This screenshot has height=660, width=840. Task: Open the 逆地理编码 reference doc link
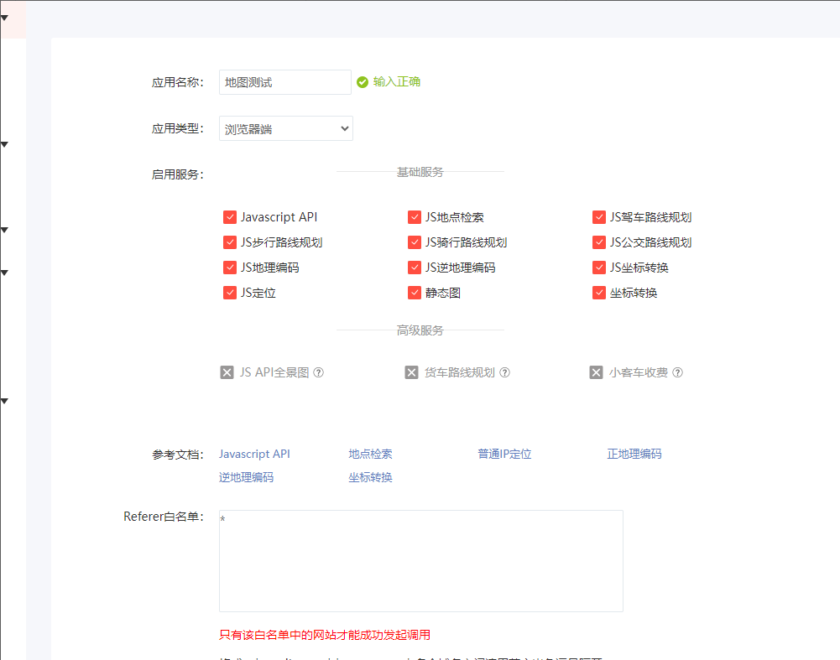246,477
